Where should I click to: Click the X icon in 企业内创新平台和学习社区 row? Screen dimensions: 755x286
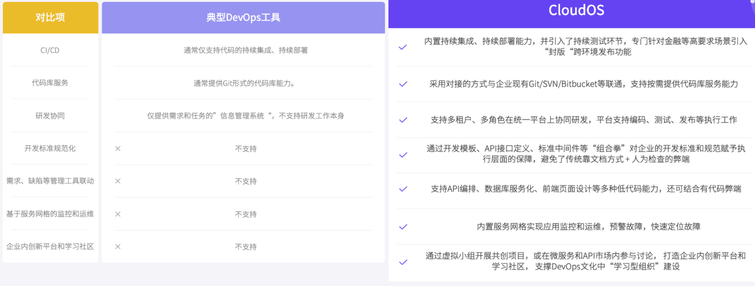pyautogui.click(x=118, y=247)
